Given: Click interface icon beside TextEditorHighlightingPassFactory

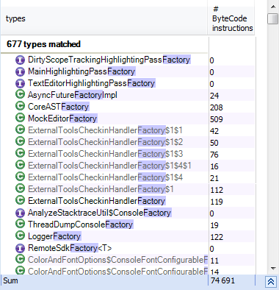Looking at the screenshot, I should click(20, 83).
